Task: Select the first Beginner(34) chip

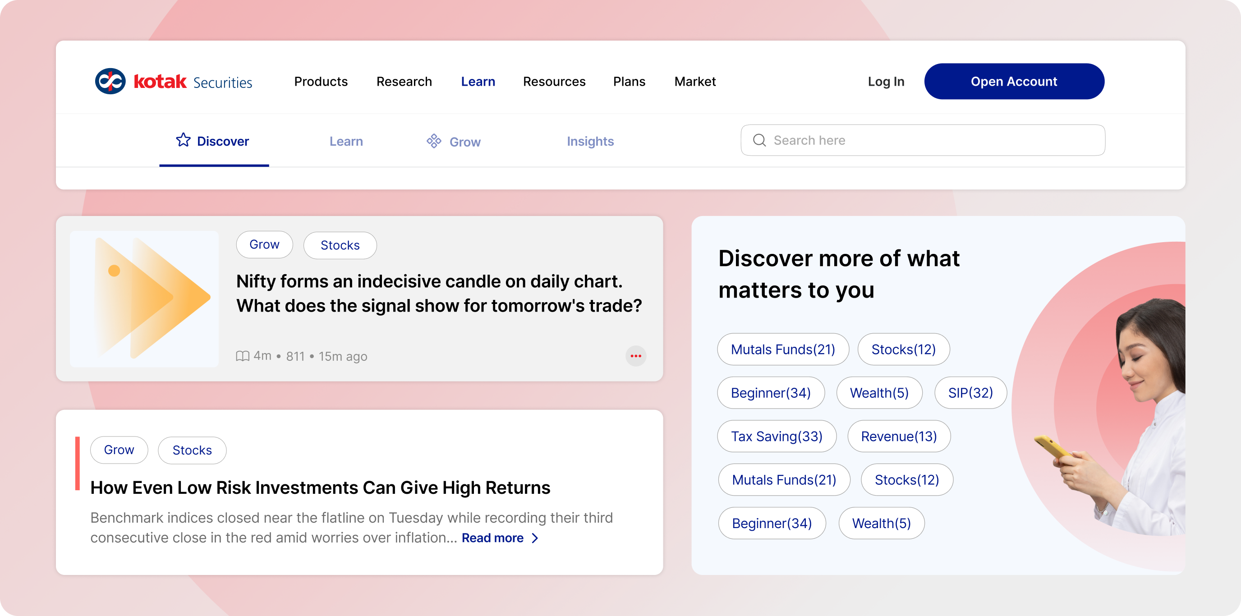Action: coord(771,392)
